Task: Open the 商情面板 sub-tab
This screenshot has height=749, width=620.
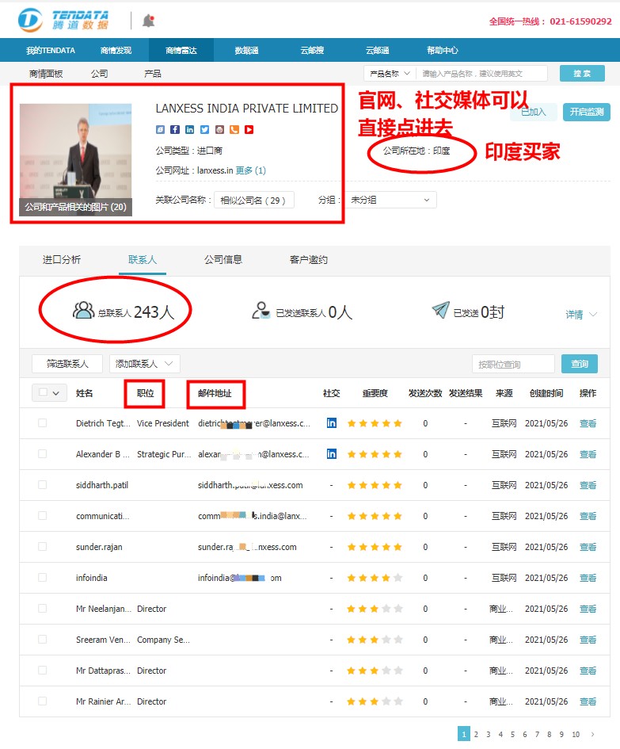Action: tap(46, 74)
